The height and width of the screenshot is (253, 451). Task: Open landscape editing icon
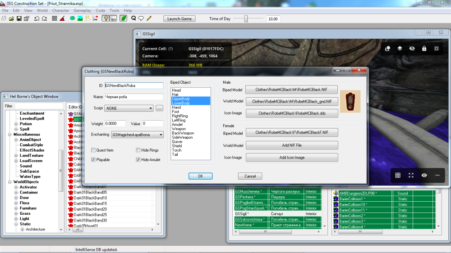(x=80, y=18)
